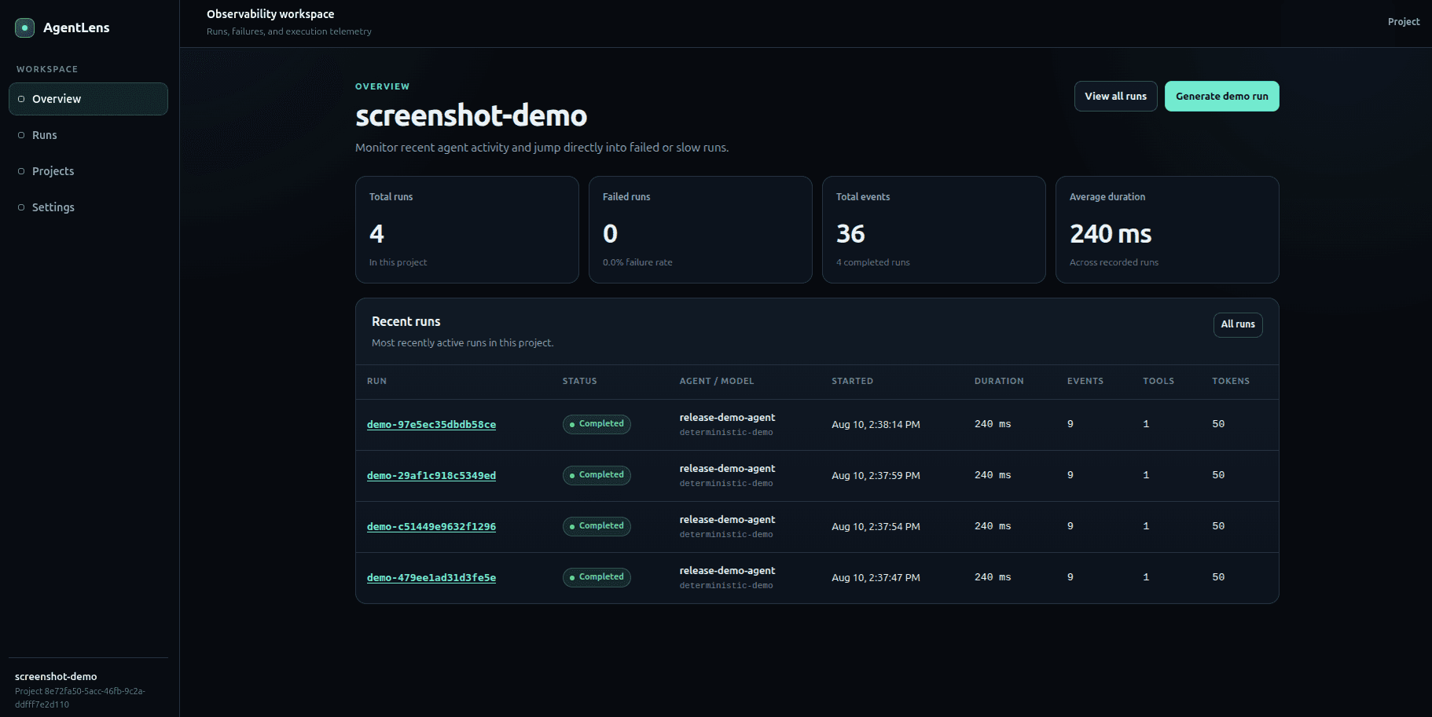Click the View all runs button

click(1115, 97)
